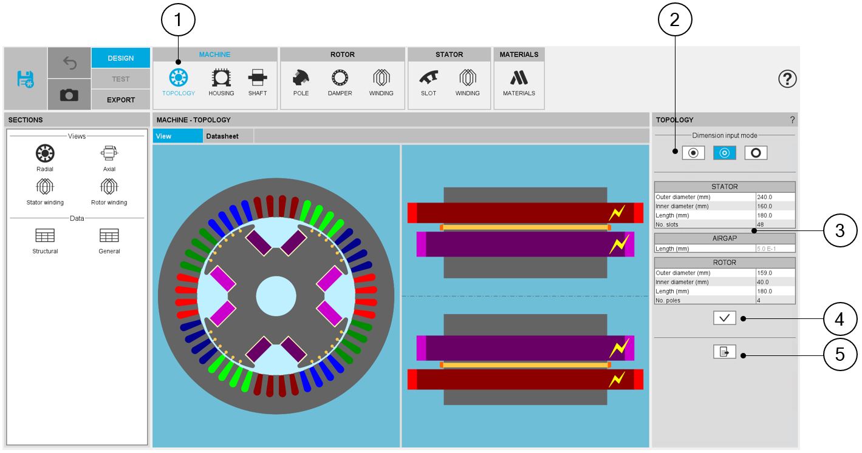Edit the stator Outer diameter value field
This screenshot has height=453, width=862.
coord(775,197)
